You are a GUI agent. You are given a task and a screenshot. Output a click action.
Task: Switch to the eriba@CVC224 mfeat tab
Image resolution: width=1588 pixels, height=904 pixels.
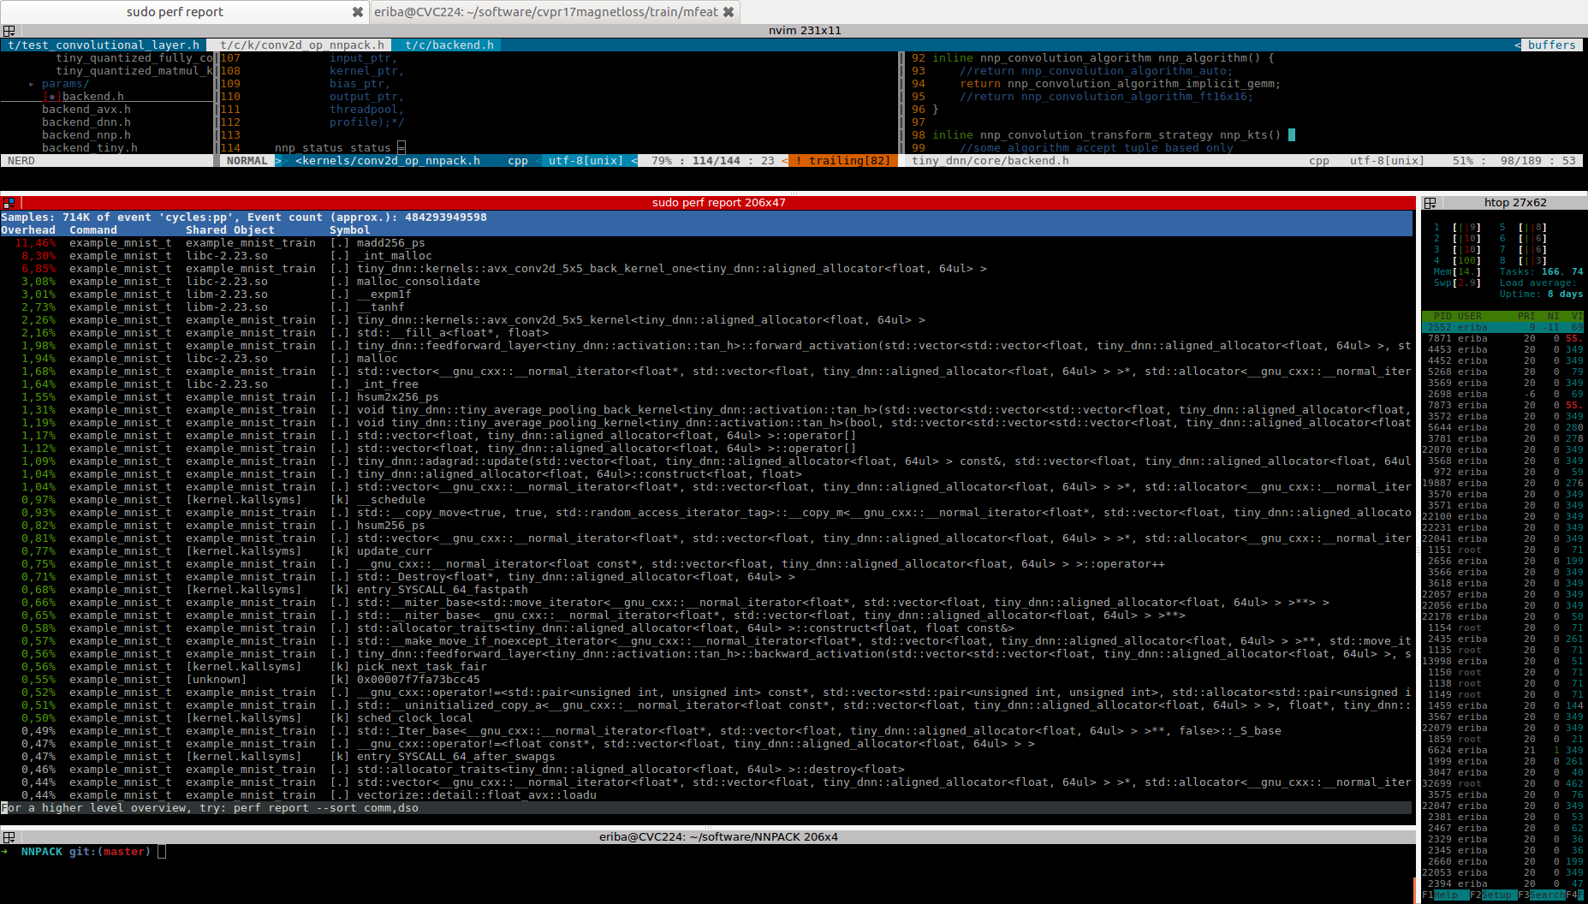[x=545, y=12]
